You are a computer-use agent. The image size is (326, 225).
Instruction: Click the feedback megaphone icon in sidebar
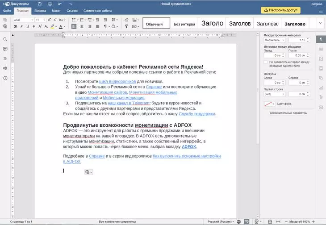click(5, 68)
